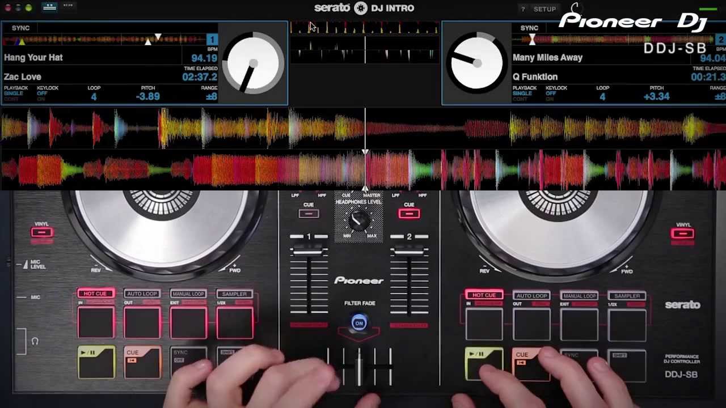Click the deck 1 number badge
Image resolution: width=726 pixels, height=408 pixels.
coord(212,40)
